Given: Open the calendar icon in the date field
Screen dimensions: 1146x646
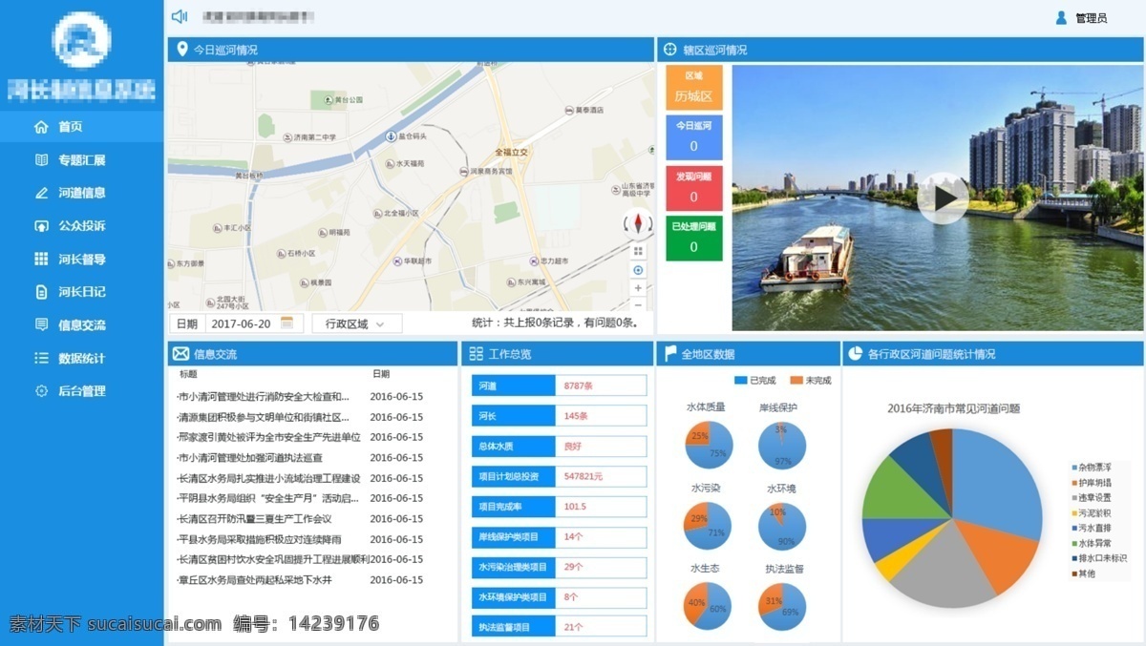Looking at the screenshot, I should [x=286, y=323].
